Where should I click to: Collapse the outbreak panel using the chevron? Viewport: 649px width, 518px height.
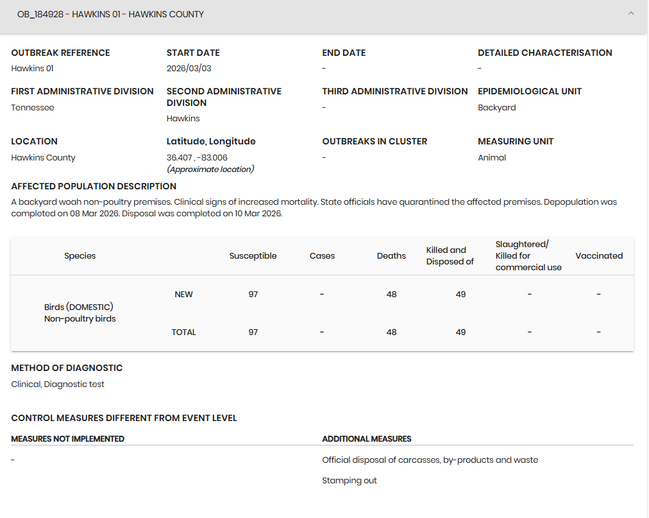tap(631, 13)
